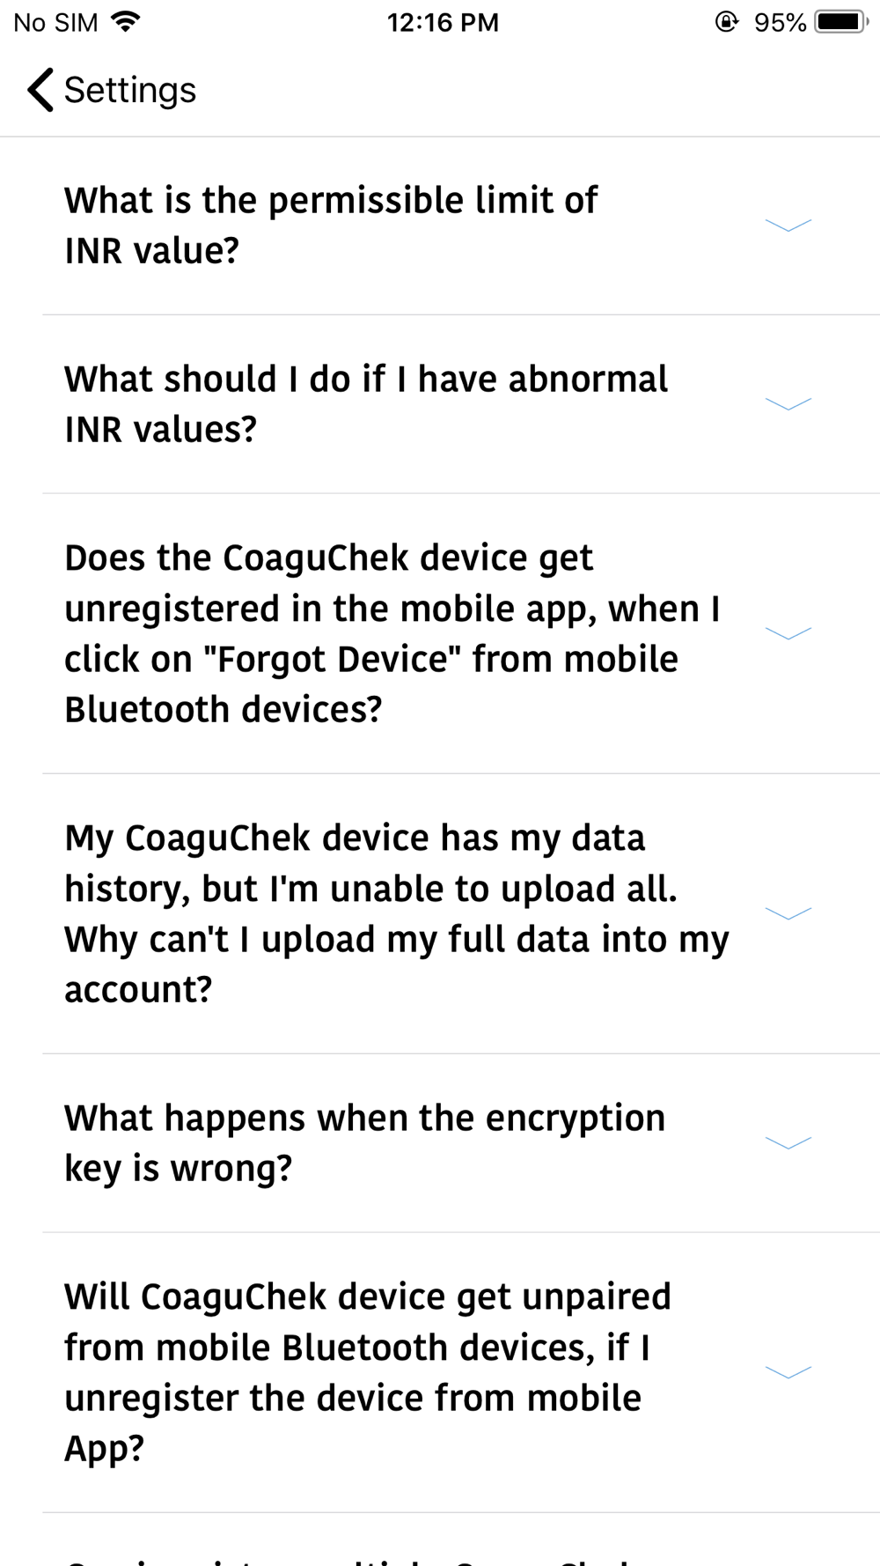Go back via the Settings label
880x1566 pixels.
(130, 90)
